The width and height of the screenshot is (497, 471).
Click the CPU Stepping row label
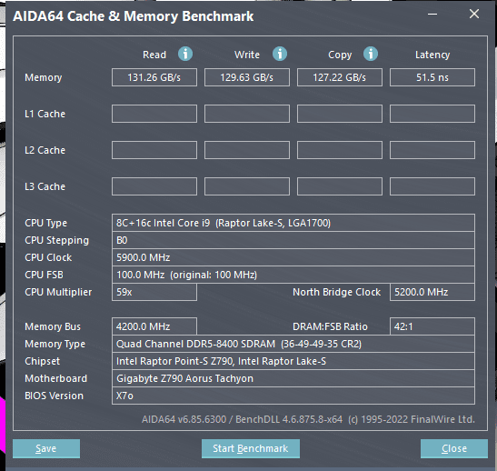pyautogui.click(x=56, y=240)
